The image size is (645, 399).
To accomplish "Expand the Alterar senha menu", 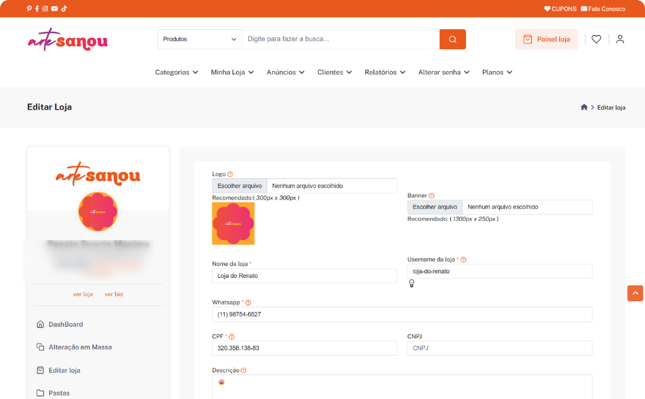I will click(444, 72).
